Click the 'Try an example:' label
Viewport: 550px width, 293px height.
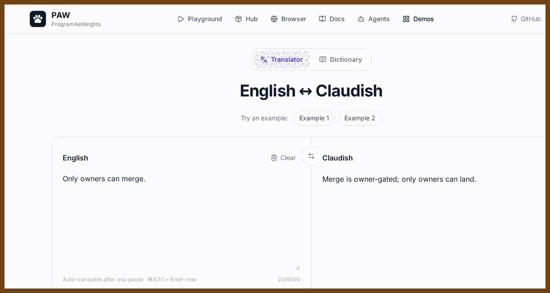(x=264, y=118)
